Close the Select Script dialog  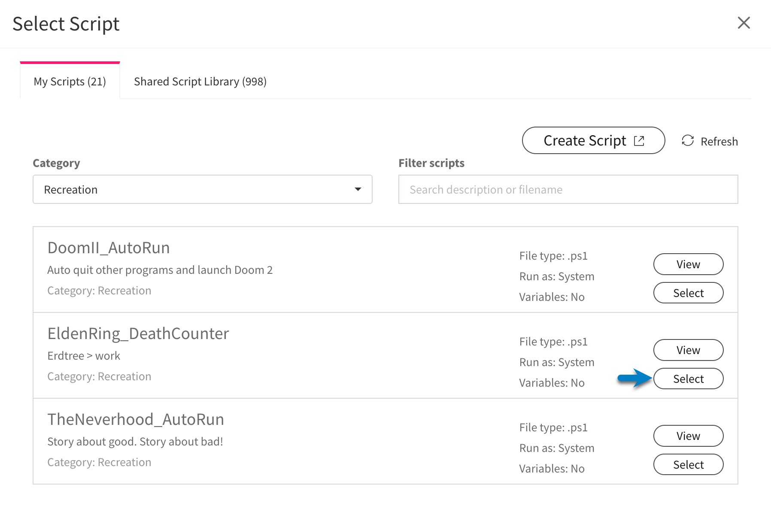coord(744,23)
